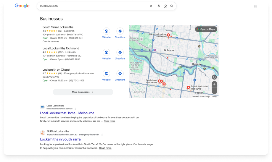Click the Local Locksmiths site favicon
The height and width of the screenshot is (162, 272).
[x=42, y=107]
